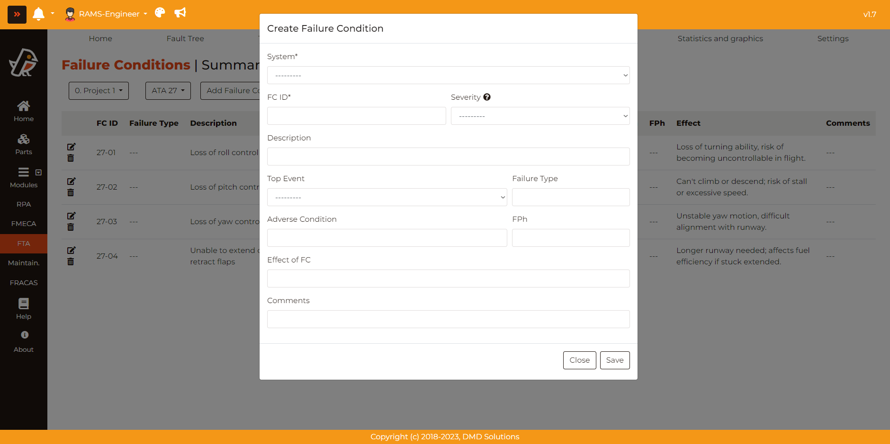This screenshot has width=890, height=444.
Task: Expand the sidebar with double-chevron button
Action: (17, 14)
